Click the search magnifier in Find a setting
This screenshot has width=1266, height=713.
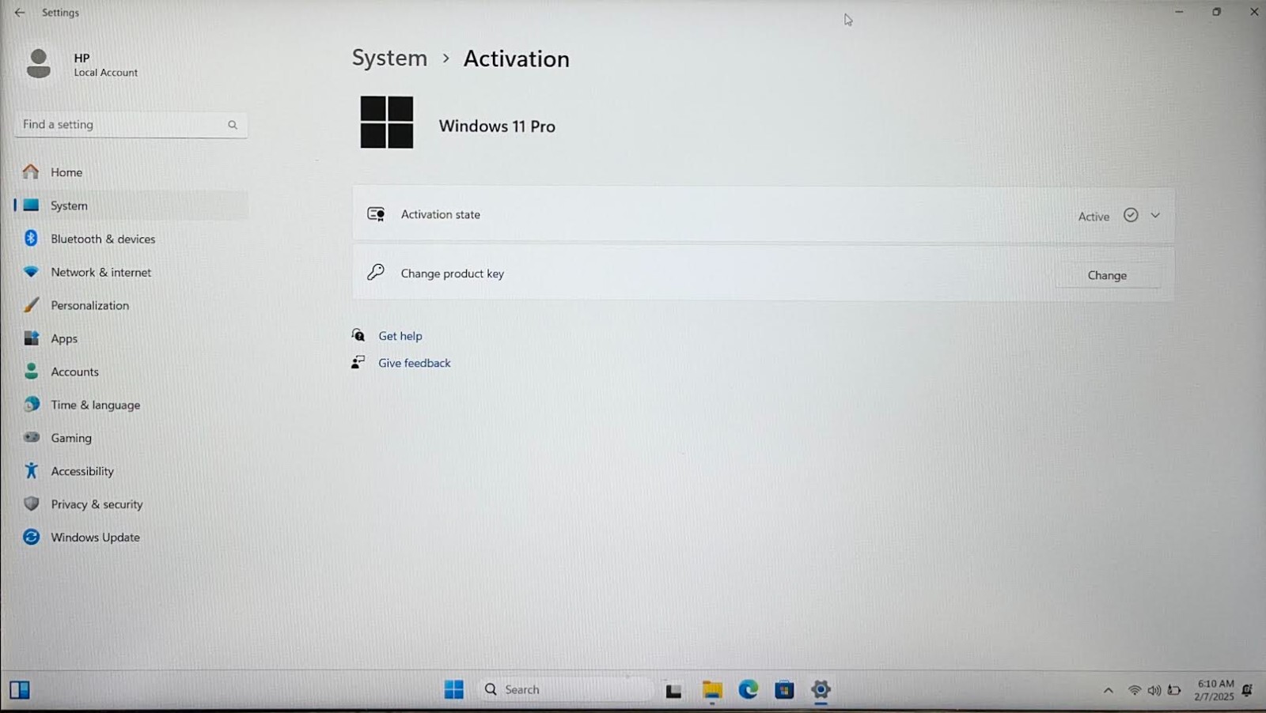click(233, 125)
